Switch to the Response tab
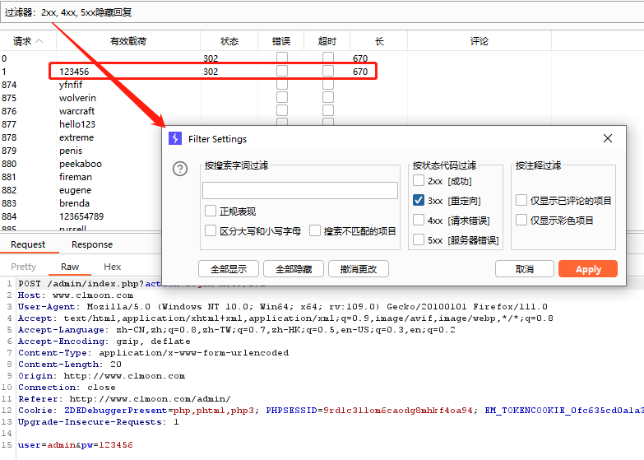644x460 pixels. (92, 244)
